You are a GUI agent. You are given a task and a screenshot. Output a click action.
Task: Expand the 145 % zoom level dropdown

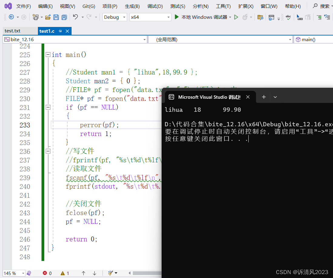coord(14,273)
